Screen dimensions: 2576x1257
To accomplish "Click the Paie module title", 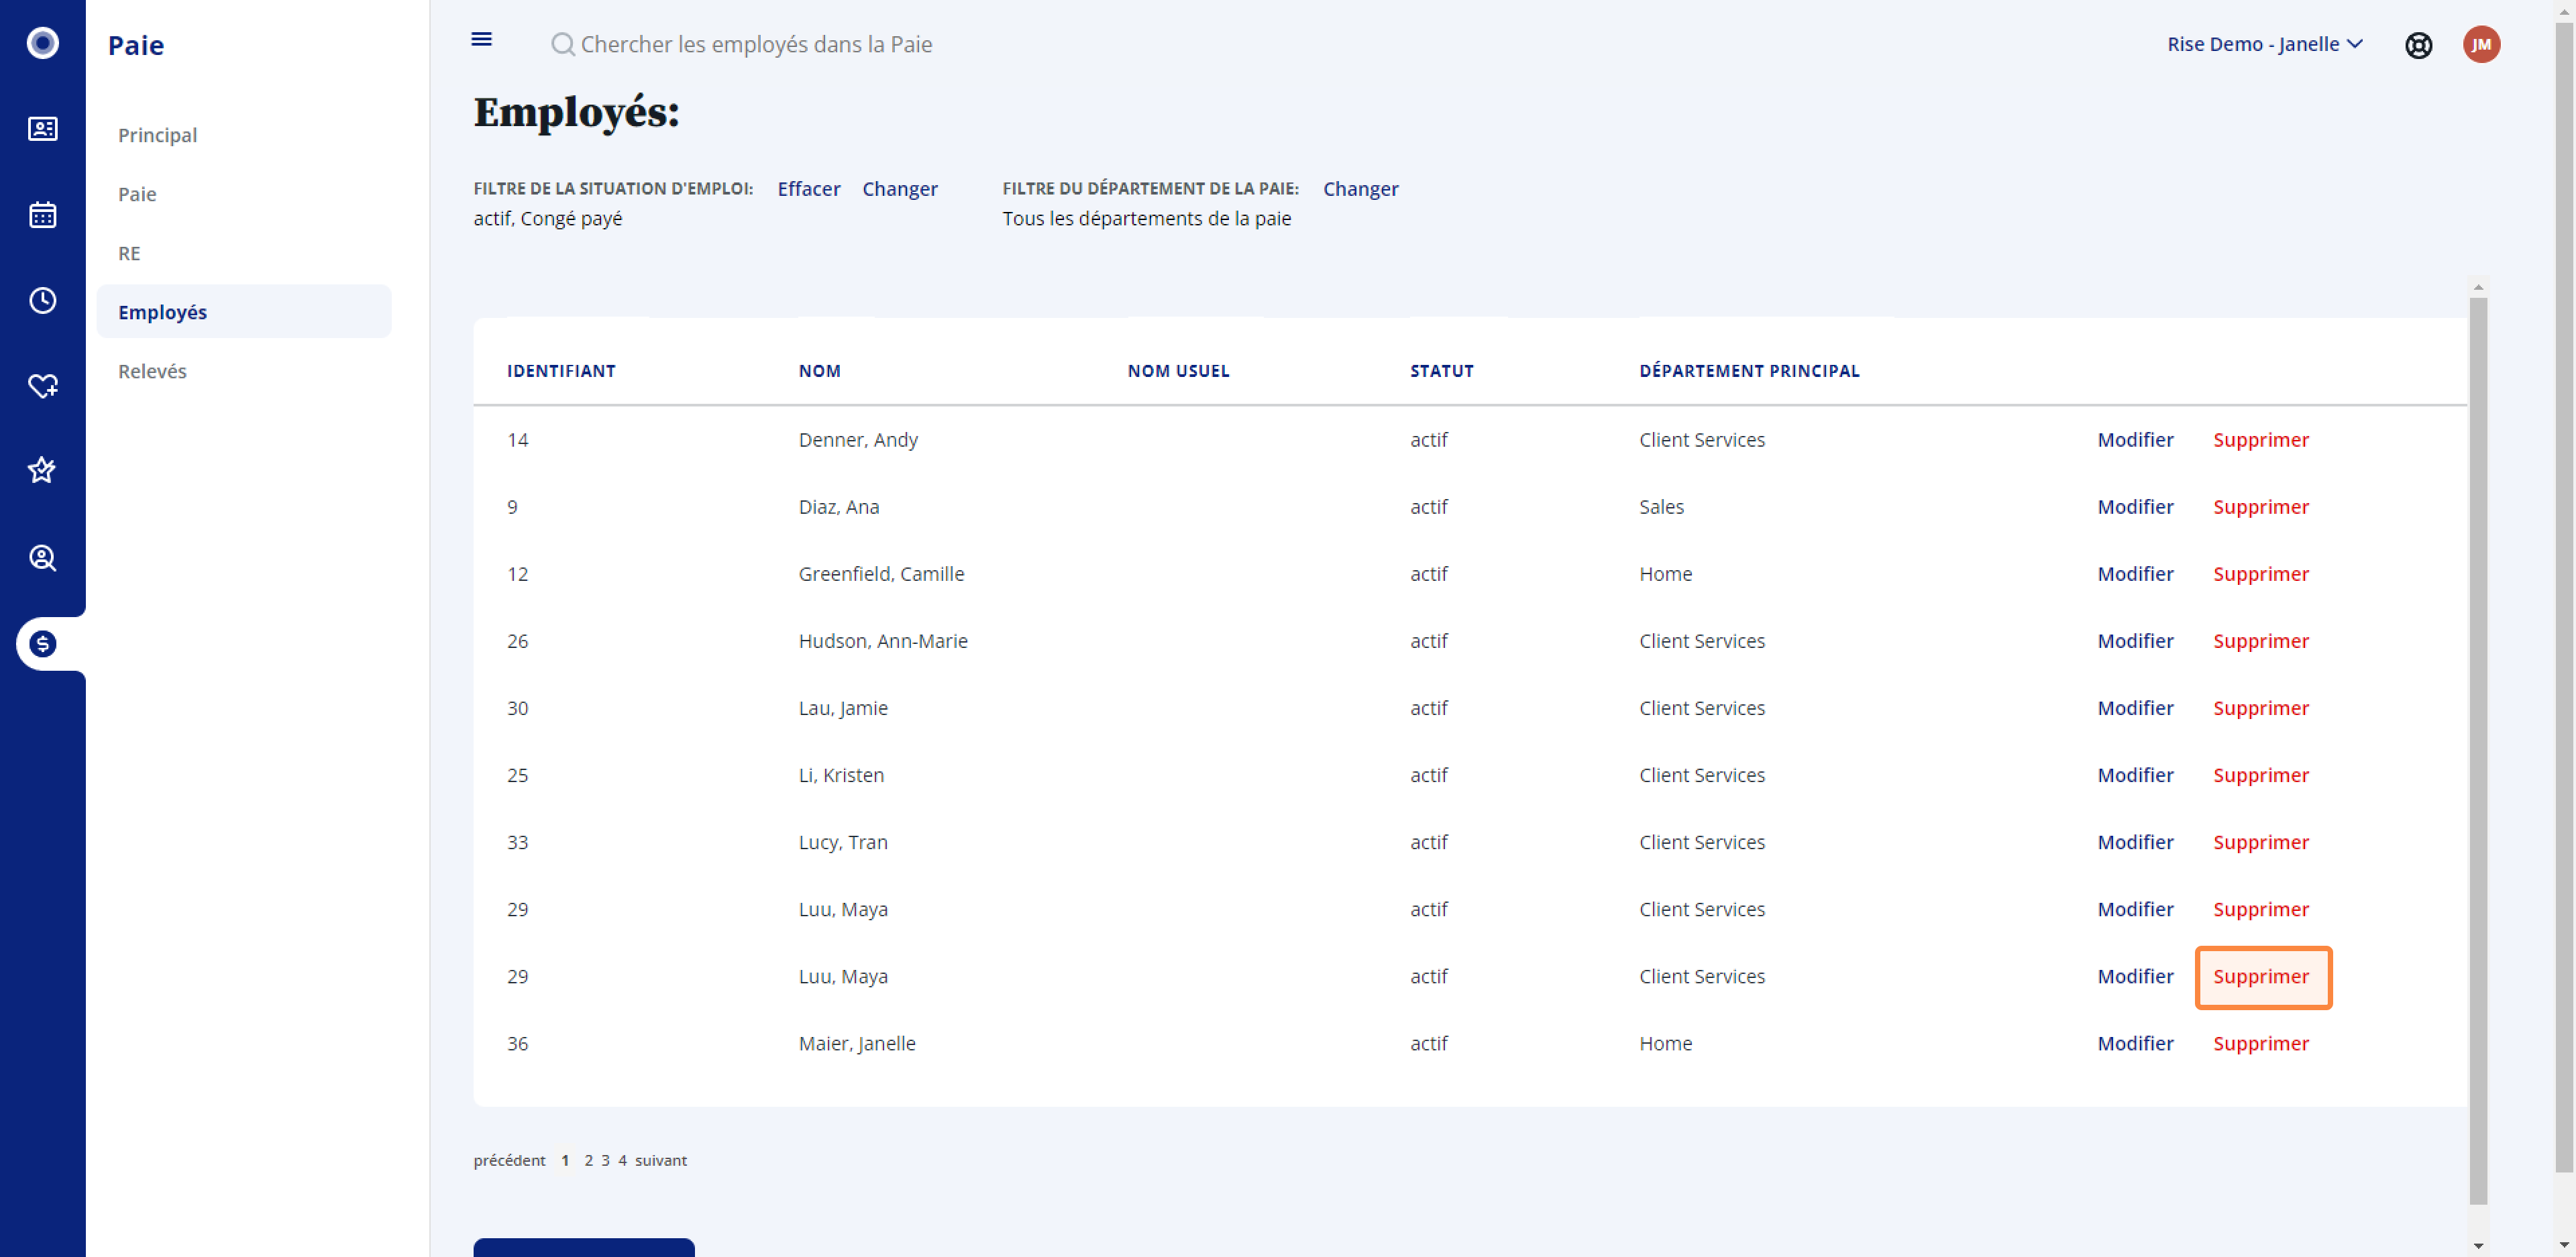I will point(136,45).
